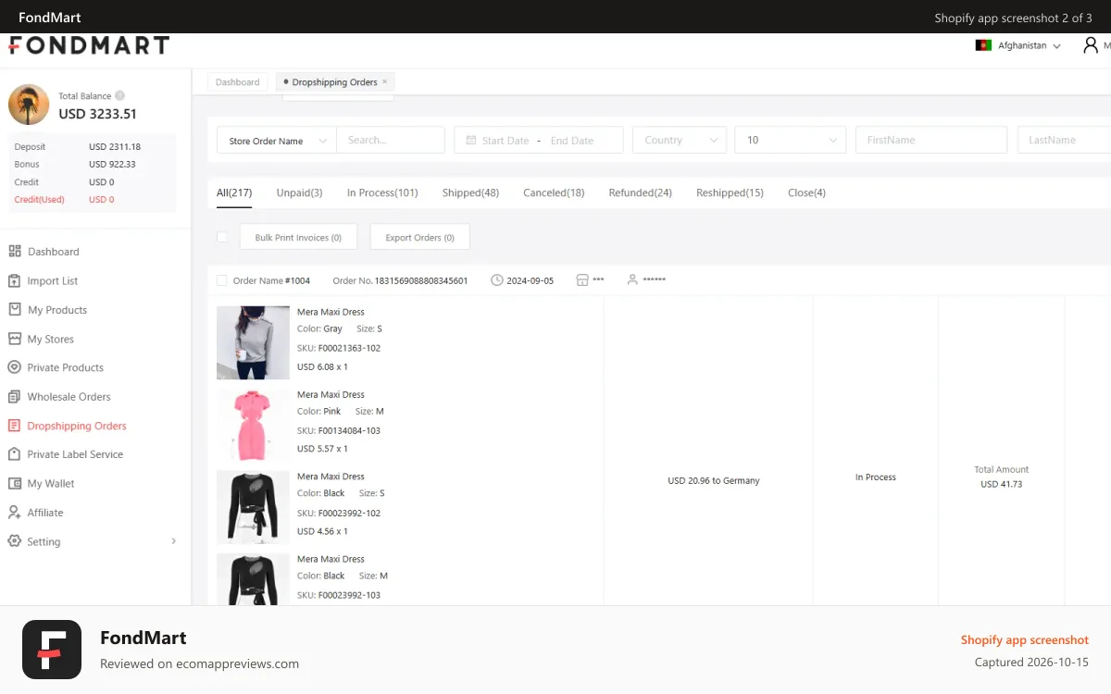Click the Order No. 1831569088808345601 text
The width and height of the screenshot is (1111, 694).
click(400, 280)
